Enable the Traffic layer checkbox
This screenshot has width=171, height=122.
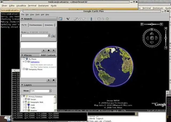[26, 107]
